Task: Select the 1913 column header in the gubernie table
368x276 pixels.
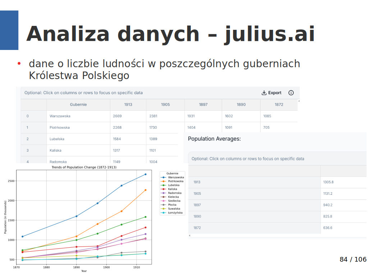Action: [128, 105]
